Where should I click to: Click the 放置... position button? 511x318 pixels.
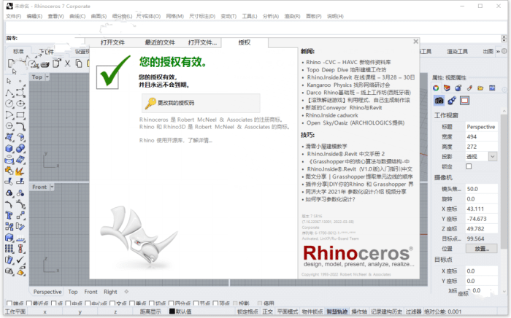(481, 248)
